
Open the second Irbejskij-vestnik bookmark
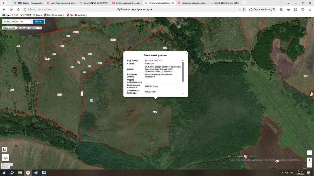click(77, 15)
